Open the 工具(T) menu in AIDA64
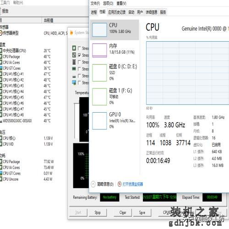 tap(5, 3)
